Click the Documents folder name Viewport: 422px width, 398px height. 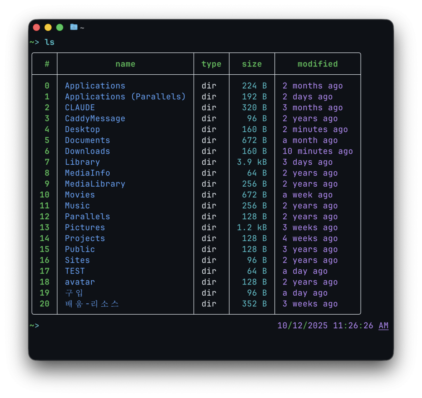click(87, 140)
